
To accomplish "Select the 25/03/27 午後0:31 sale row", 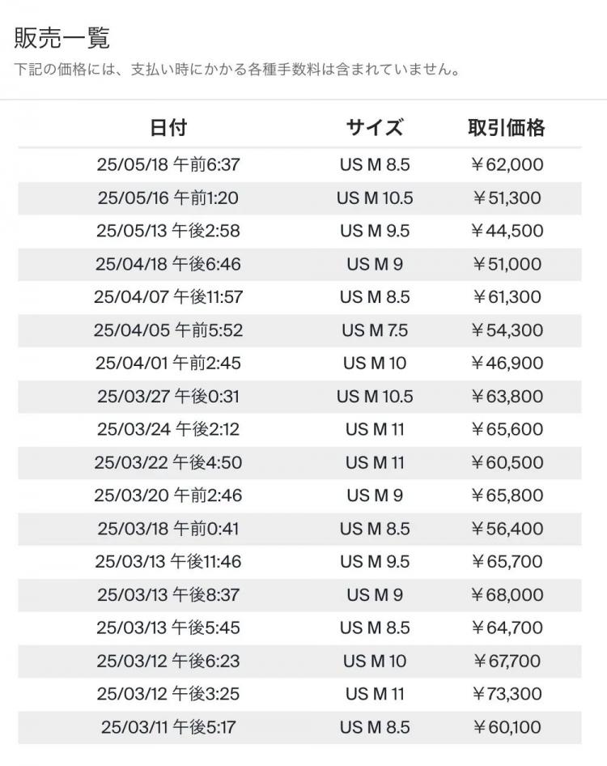I will coord(299,397).
